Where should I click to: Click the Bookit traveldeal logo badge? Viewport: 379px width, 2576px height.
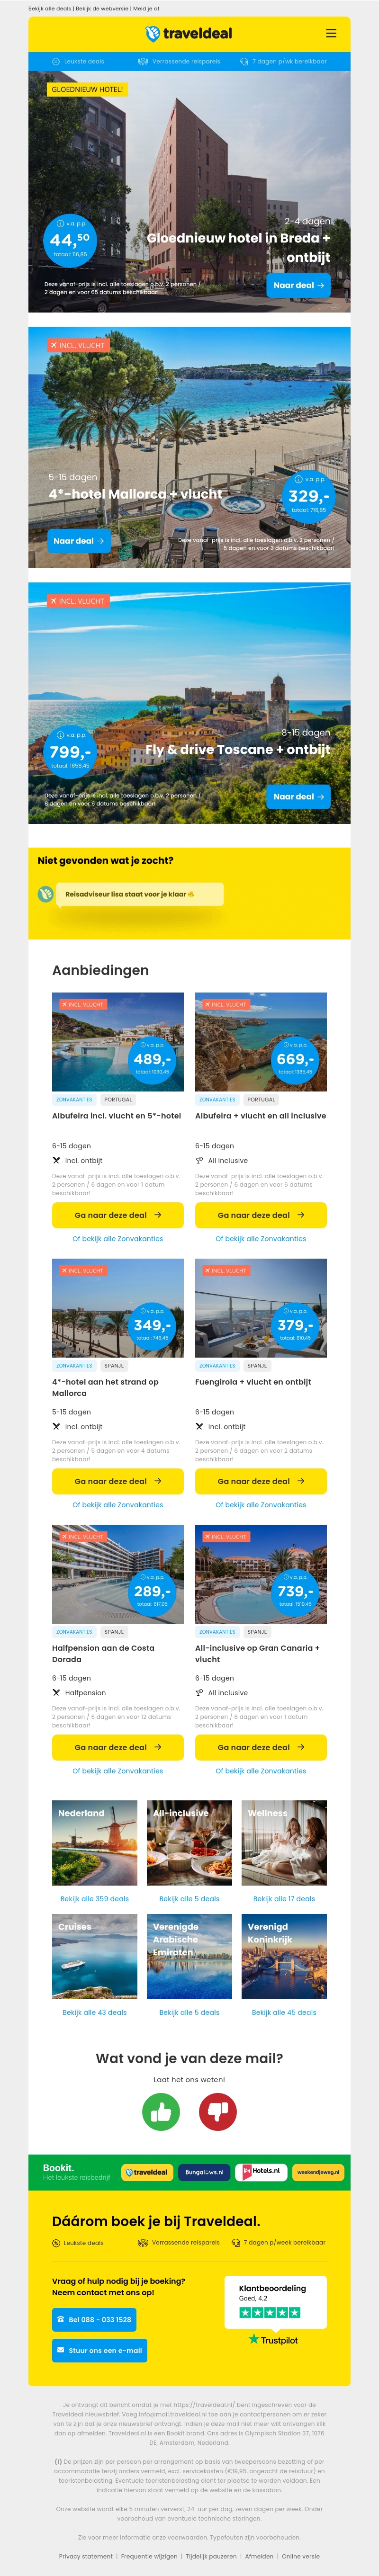click(x=147, y=2172)
